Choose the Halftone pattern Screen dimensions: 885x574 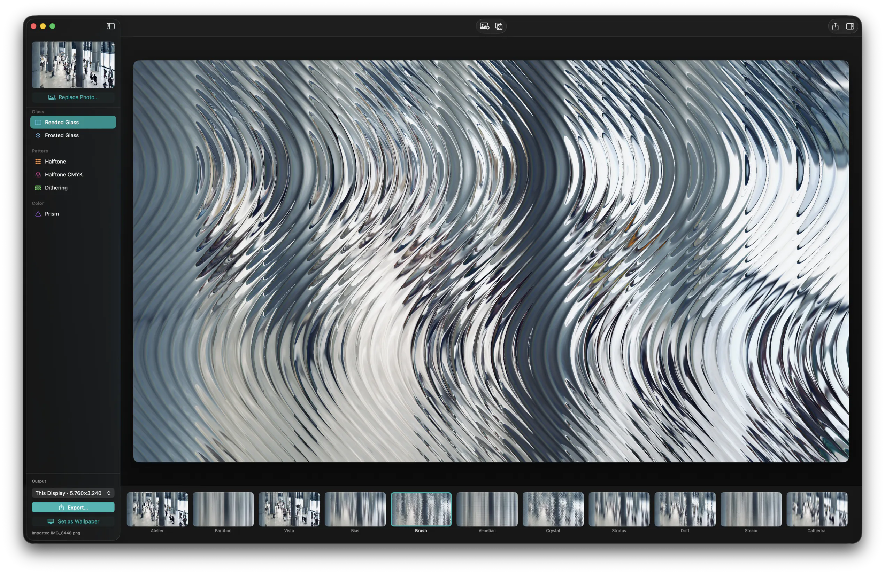[73, 161]
